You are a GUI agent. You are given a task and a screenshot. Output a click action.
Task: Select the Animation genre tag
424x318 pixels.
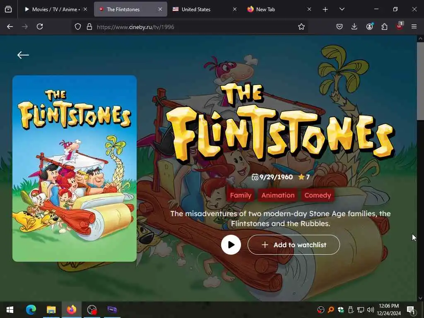278,195
